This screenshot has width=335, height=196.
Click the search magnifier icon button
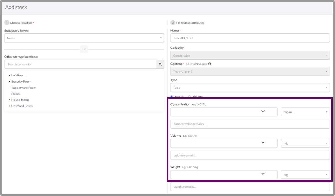[x=160, y=64]
